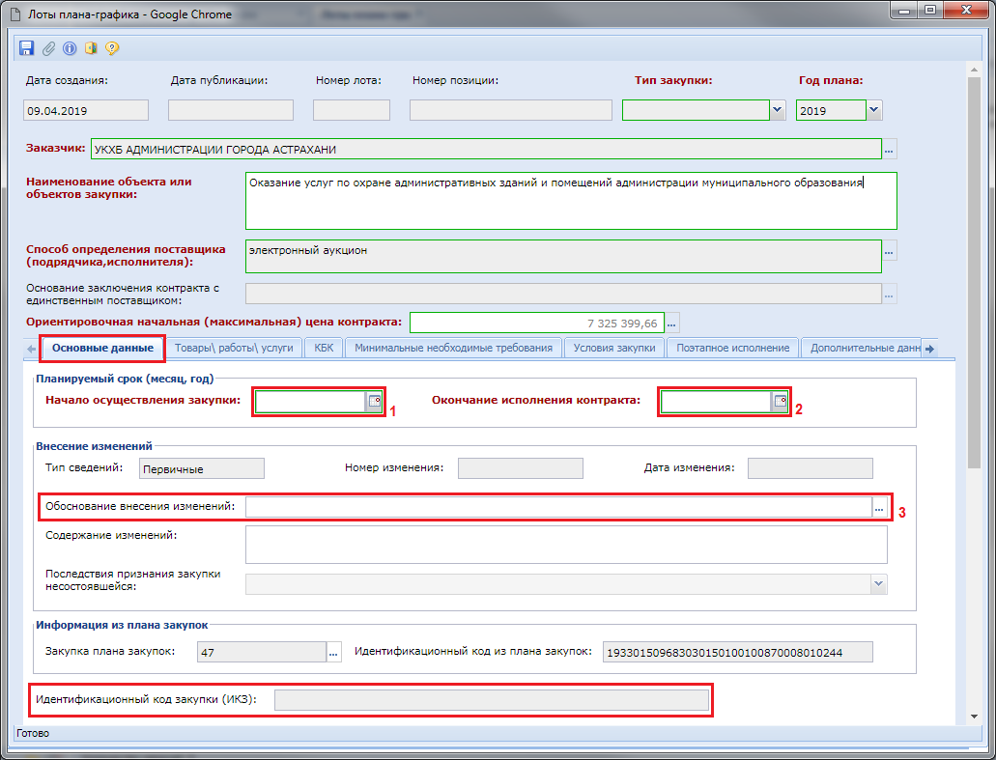The height and width of the screenshot is (760, 996).
Task: Click the Save floppy disk icon
Action: [26, 47]
